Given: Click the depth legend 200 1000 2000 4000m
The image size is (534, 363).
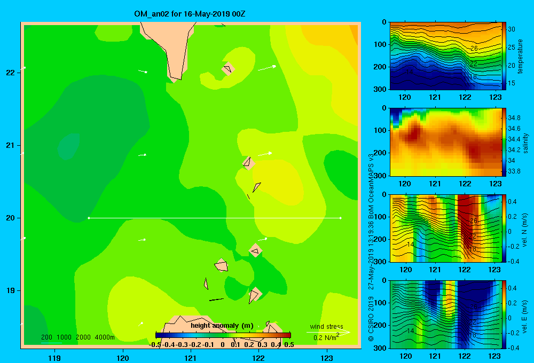Looking at the screenshot, I should point(78,337).
